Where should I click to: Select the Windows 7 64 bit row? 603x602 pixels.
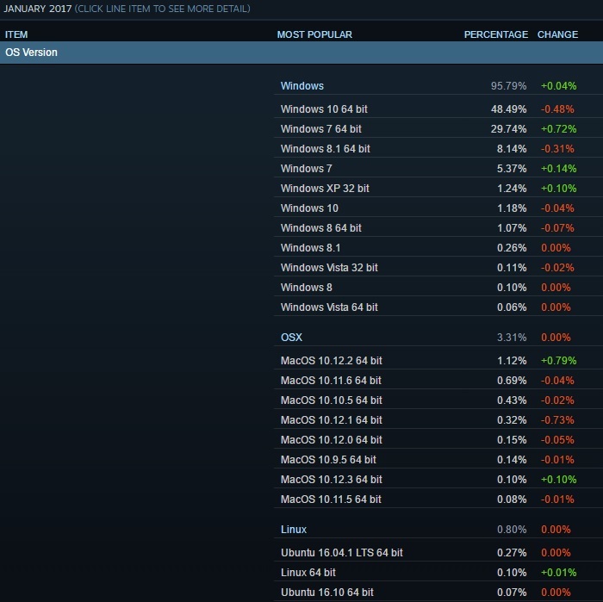(438, 129)
